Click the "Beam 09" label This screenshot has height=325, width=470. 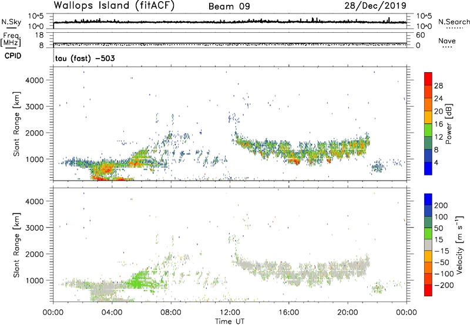229,6
